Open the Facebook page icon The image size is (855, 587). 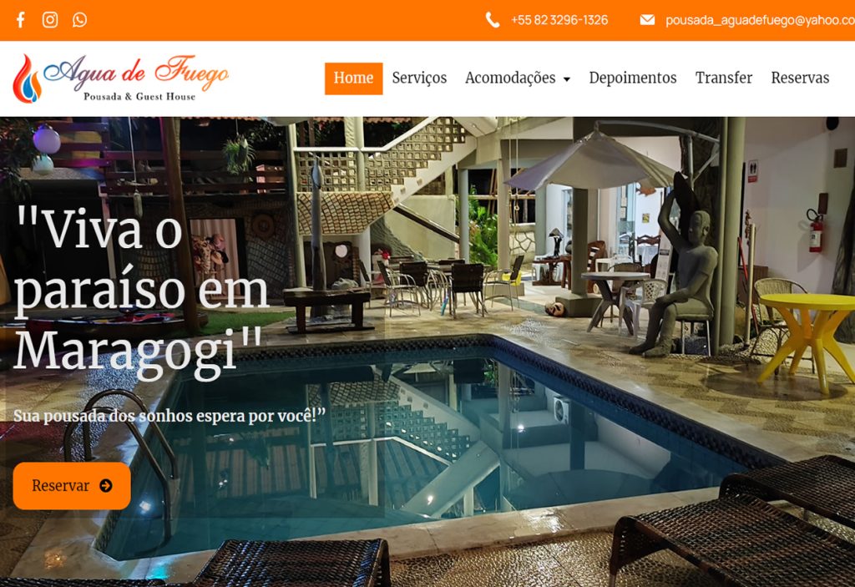coord(21,20)
